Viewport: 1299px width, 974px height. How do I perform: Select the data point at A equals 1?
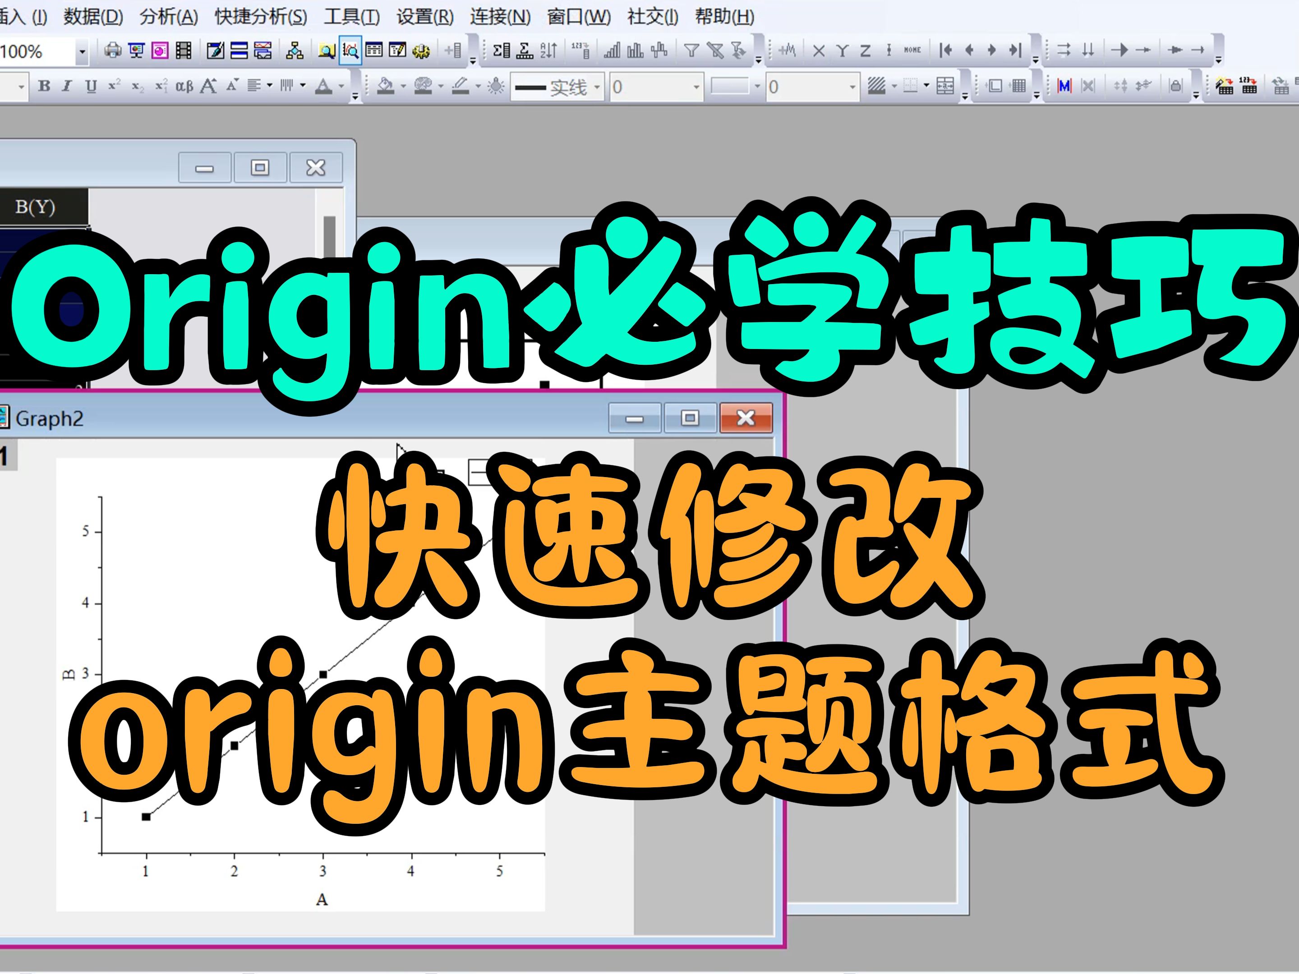pos(146,817)
